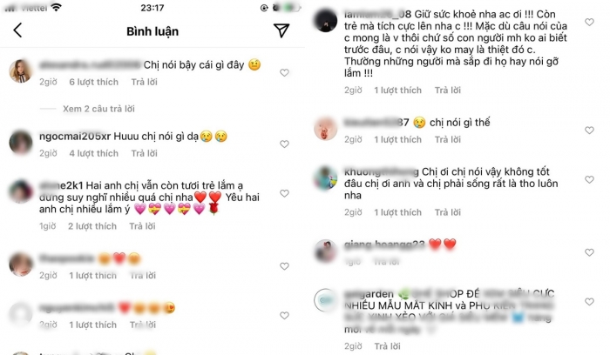Open giang.hoangg23 profile avatar

click(326, 251)
